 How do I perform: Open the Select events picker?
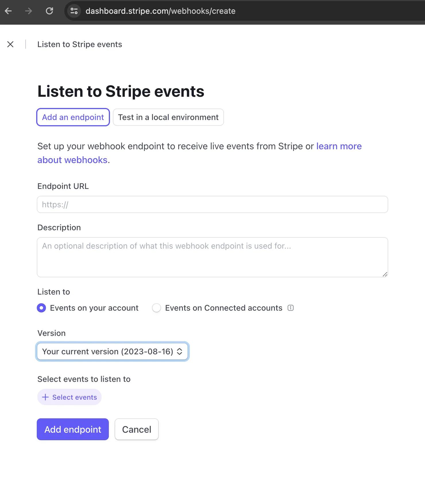pos(69,397)
